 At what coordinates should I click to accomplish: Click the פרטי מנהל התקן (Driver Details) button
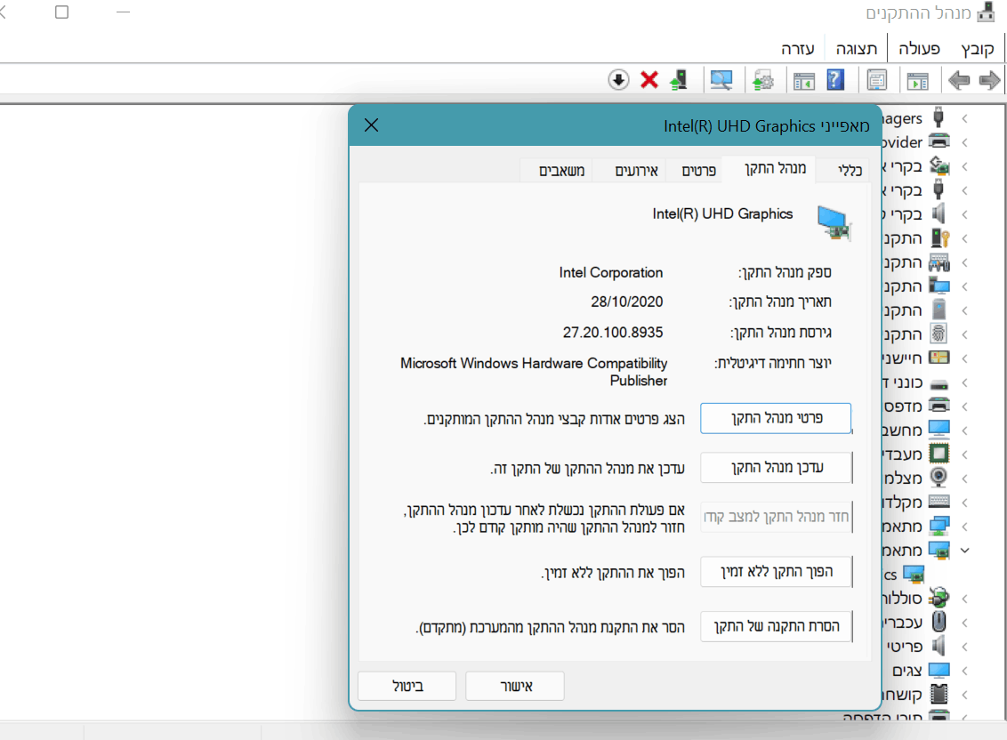coord(776,418)
